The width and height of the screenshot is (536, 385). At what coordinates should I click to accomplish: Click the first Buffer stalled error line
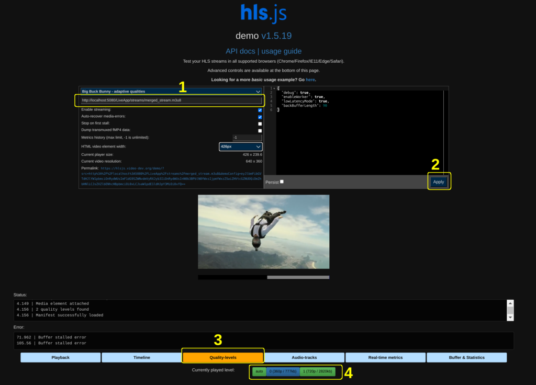pyautogui.click(x=51, y=337)
